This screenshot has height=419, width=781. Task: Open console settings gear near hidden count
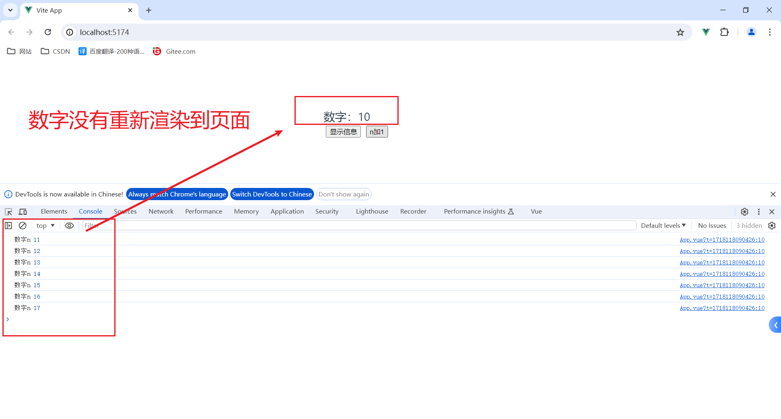coord(772,225)
